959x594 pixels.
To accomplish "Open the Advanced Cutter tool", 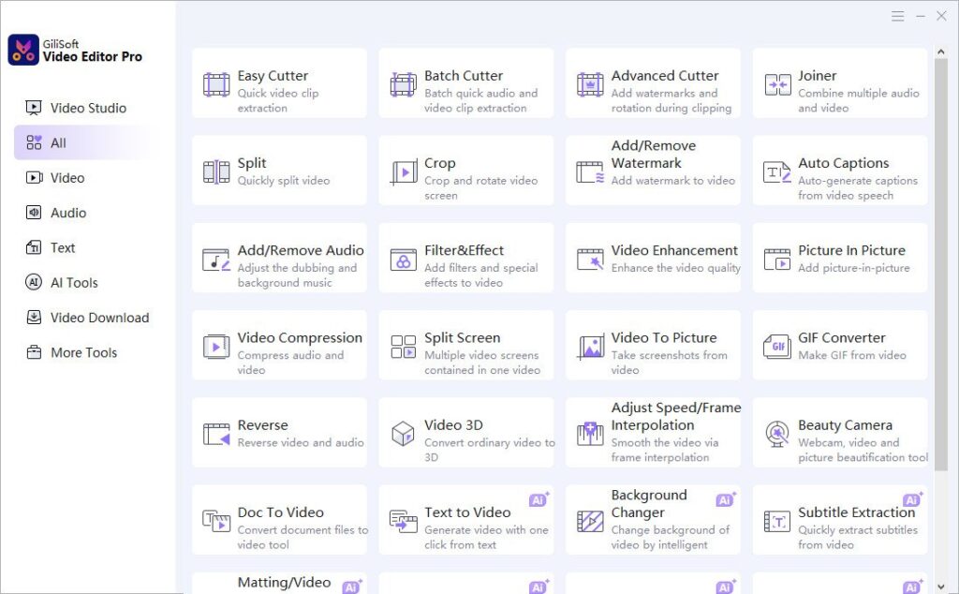I will 653,82.
